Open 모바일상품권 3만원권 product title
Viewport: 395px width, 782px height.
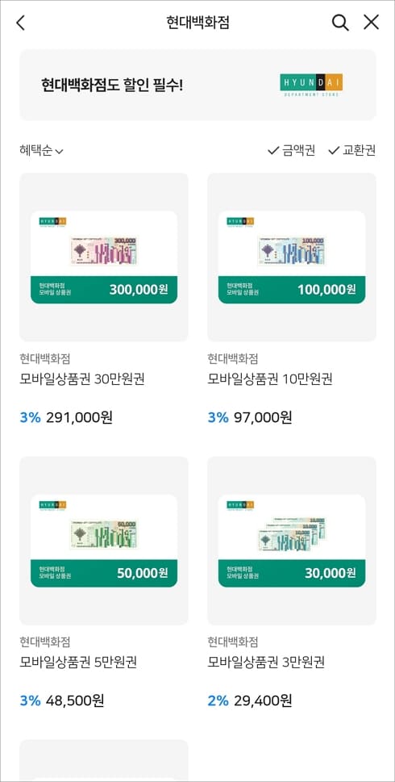pyautogui.click(x=267, y=663)
